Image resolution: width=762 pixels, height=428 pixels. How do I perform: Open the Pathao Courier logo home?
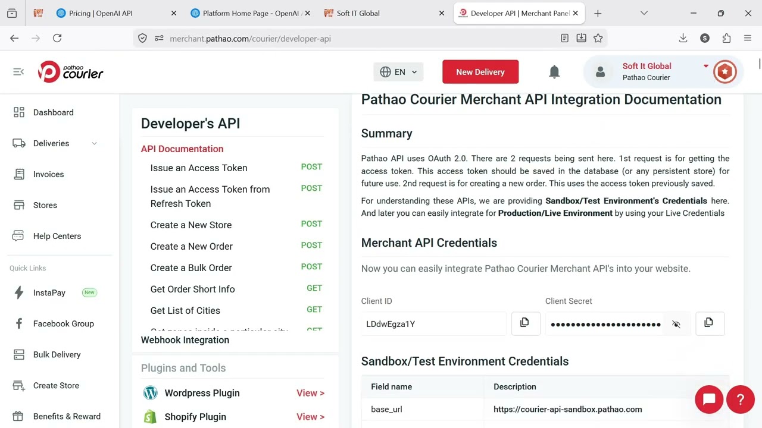point(71,72)
